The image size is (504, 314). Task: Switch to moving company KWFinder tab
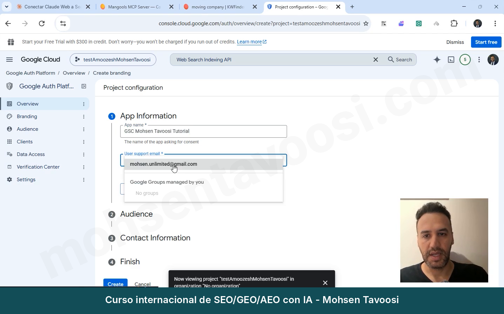pos(215,7)
